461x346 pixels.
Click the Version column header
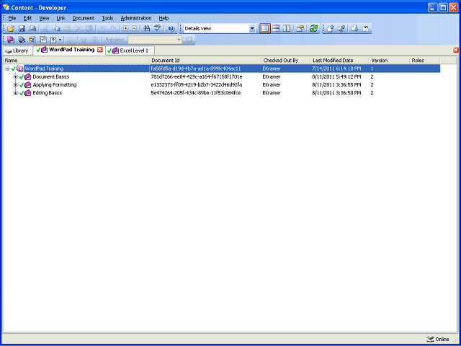tap(389, 61)
